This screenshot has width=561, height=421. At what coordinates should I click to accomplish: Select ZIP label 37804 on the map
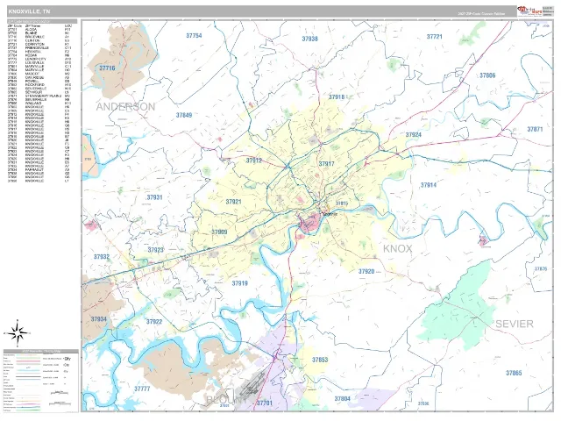coord(342,398)
